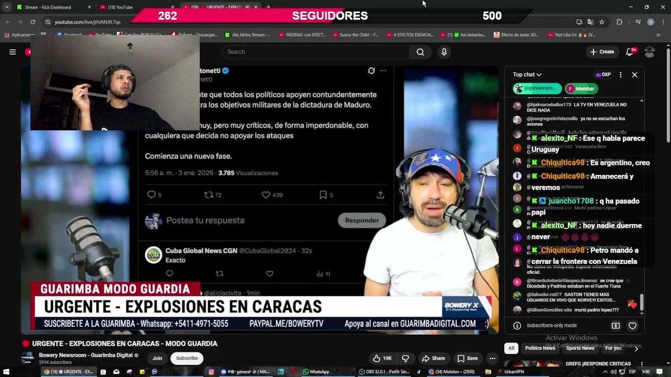Click the 0XP points badge in chat
Viewport: 671px width, 377px height.
click(x=603, y=75)
